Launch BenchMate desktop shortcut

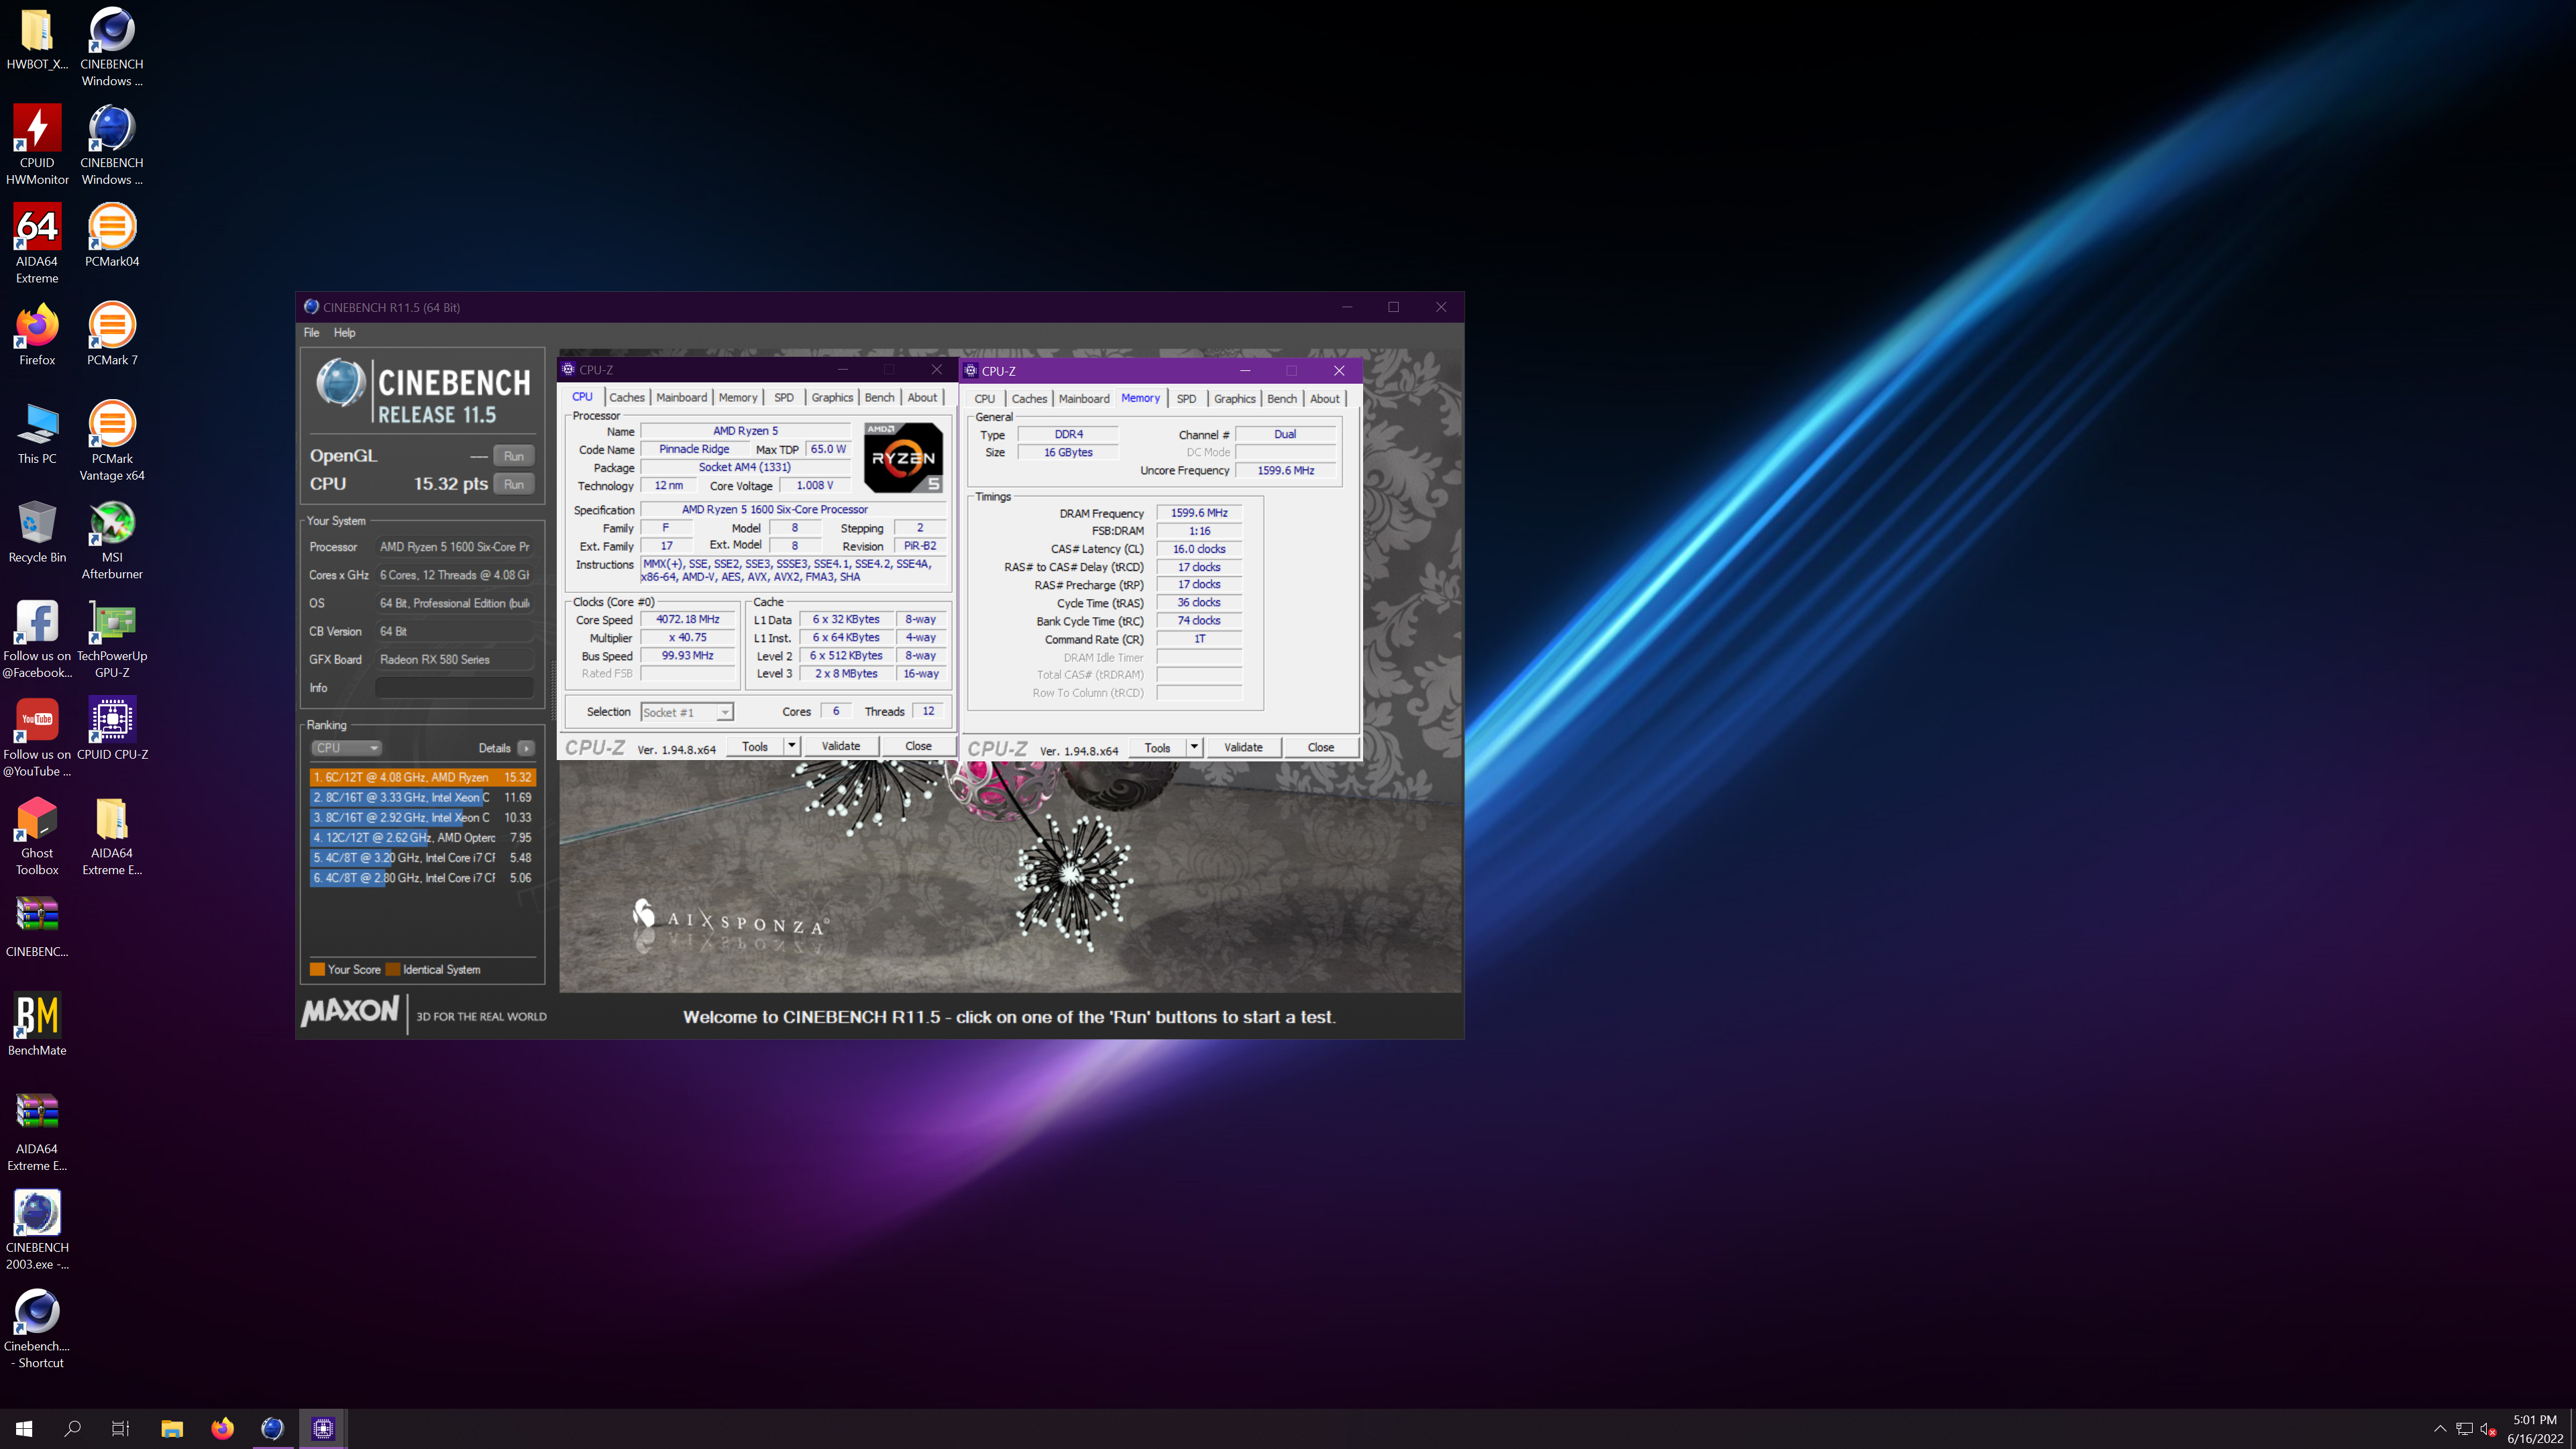click(37, 1025)
